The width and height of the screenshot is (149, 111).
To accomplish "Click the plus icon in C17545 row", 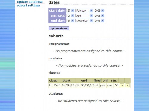I will pos(128,86).
